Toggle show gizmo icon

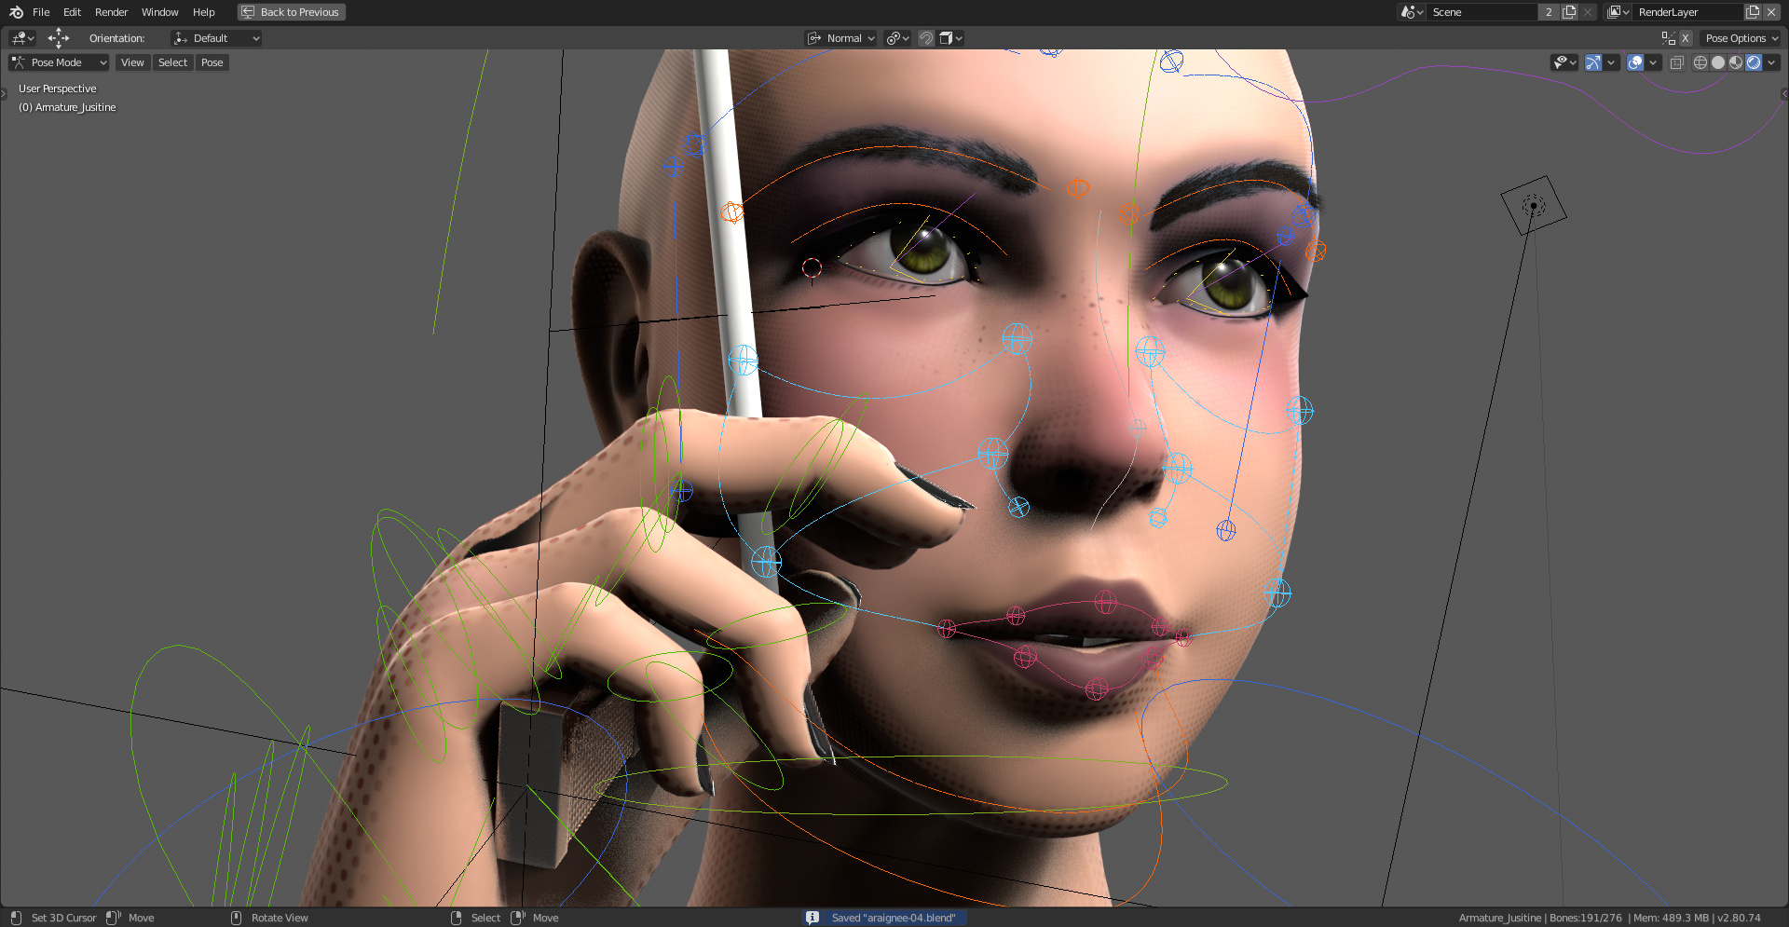pyautogui.click(x=1593, y=62)
